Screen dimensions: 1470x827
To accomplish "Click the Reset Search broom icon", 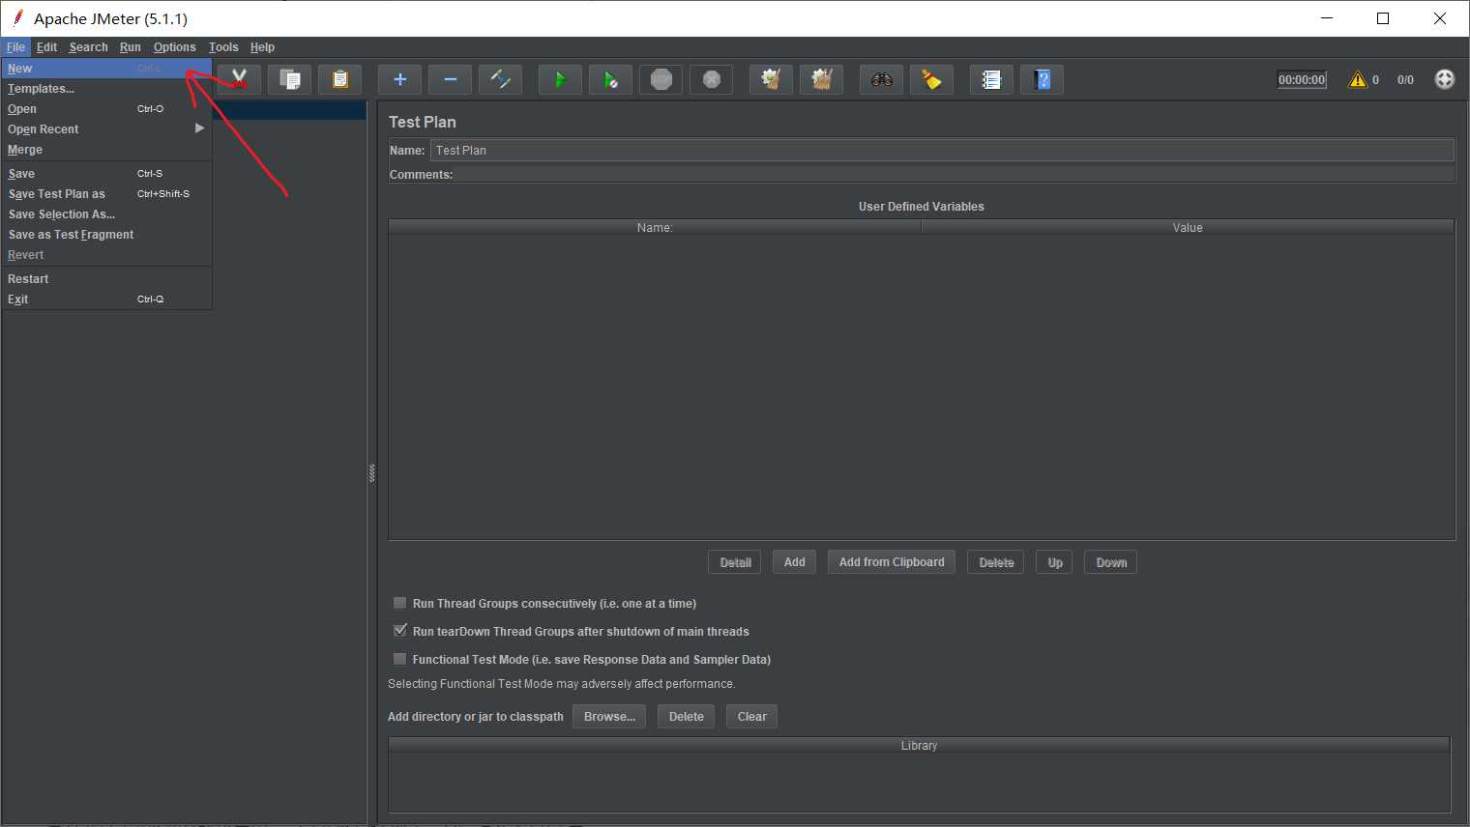I will (931, 79).
